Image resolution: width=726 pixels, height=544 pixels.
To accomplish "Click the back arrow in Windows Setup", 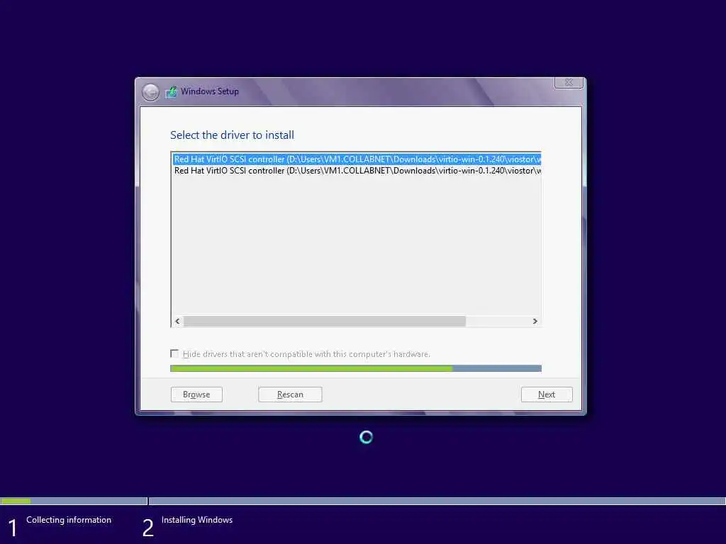I will (150, 92).
